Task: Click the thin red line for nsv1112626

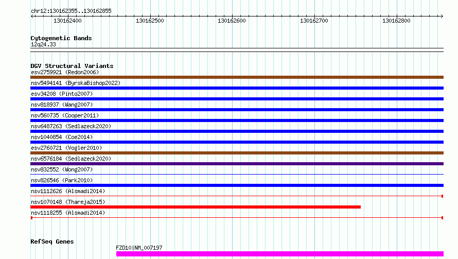Action: point(237,196)
